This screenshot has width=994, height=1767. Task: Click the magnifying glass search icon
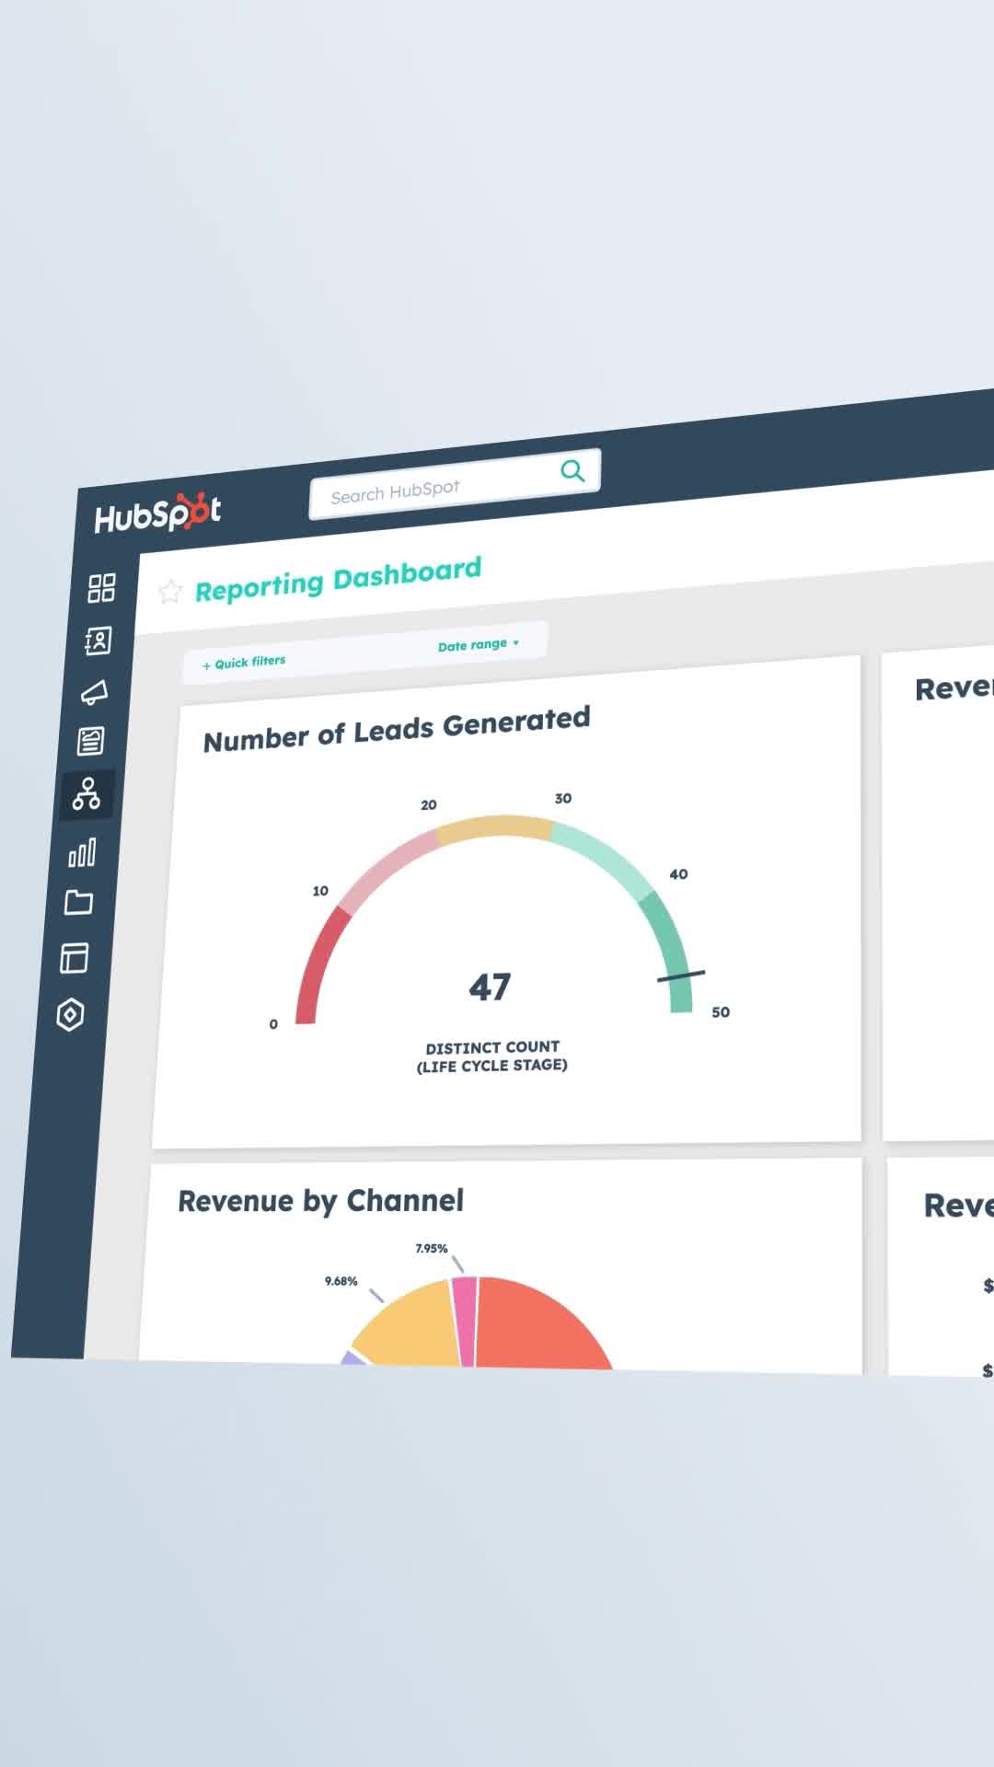coord(572,471)
